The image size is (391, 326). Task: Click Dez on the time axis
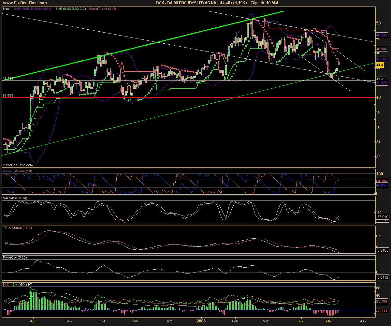(x=169, y=321)
